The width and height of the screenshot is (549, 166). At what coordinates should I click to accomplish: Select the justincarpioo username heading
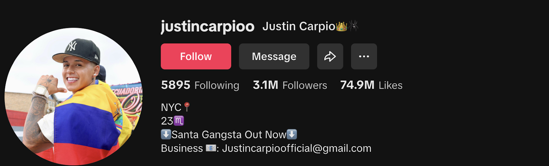(x=208, y=27)
